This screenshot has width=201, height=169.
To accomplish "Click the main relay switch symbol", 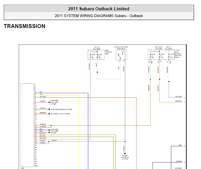I will tap(119, 56).
